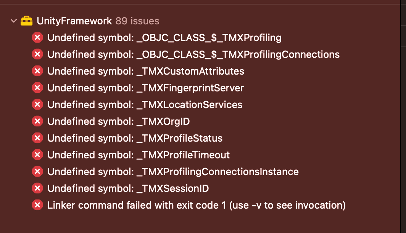Click error icon beside _OBJC_CLASS_$_TMXProfiling
This screenshot has width=406, height=233.
pos(37,38)
